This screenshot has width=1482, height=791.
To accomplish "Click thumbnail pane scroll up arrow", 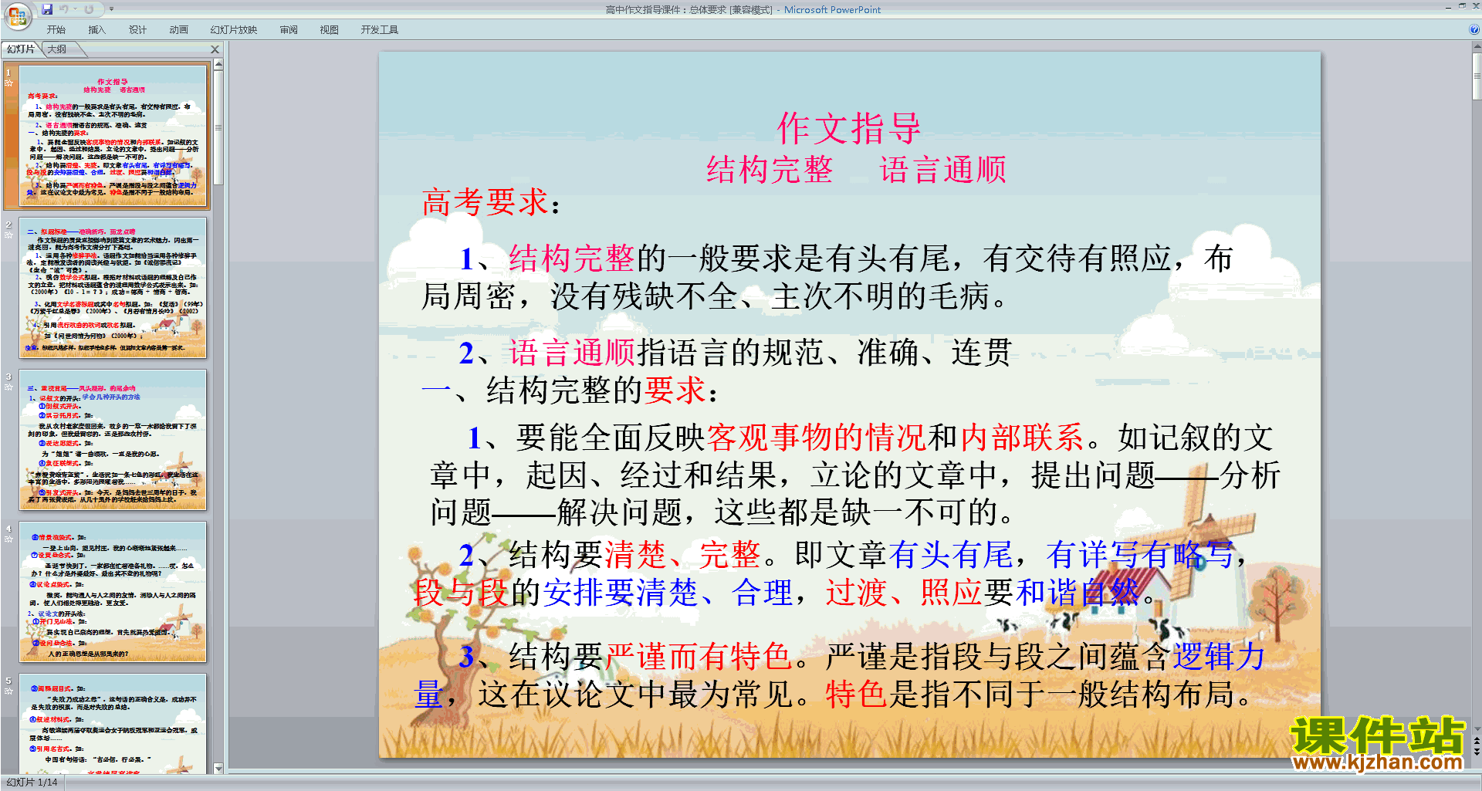I will 218,65.
